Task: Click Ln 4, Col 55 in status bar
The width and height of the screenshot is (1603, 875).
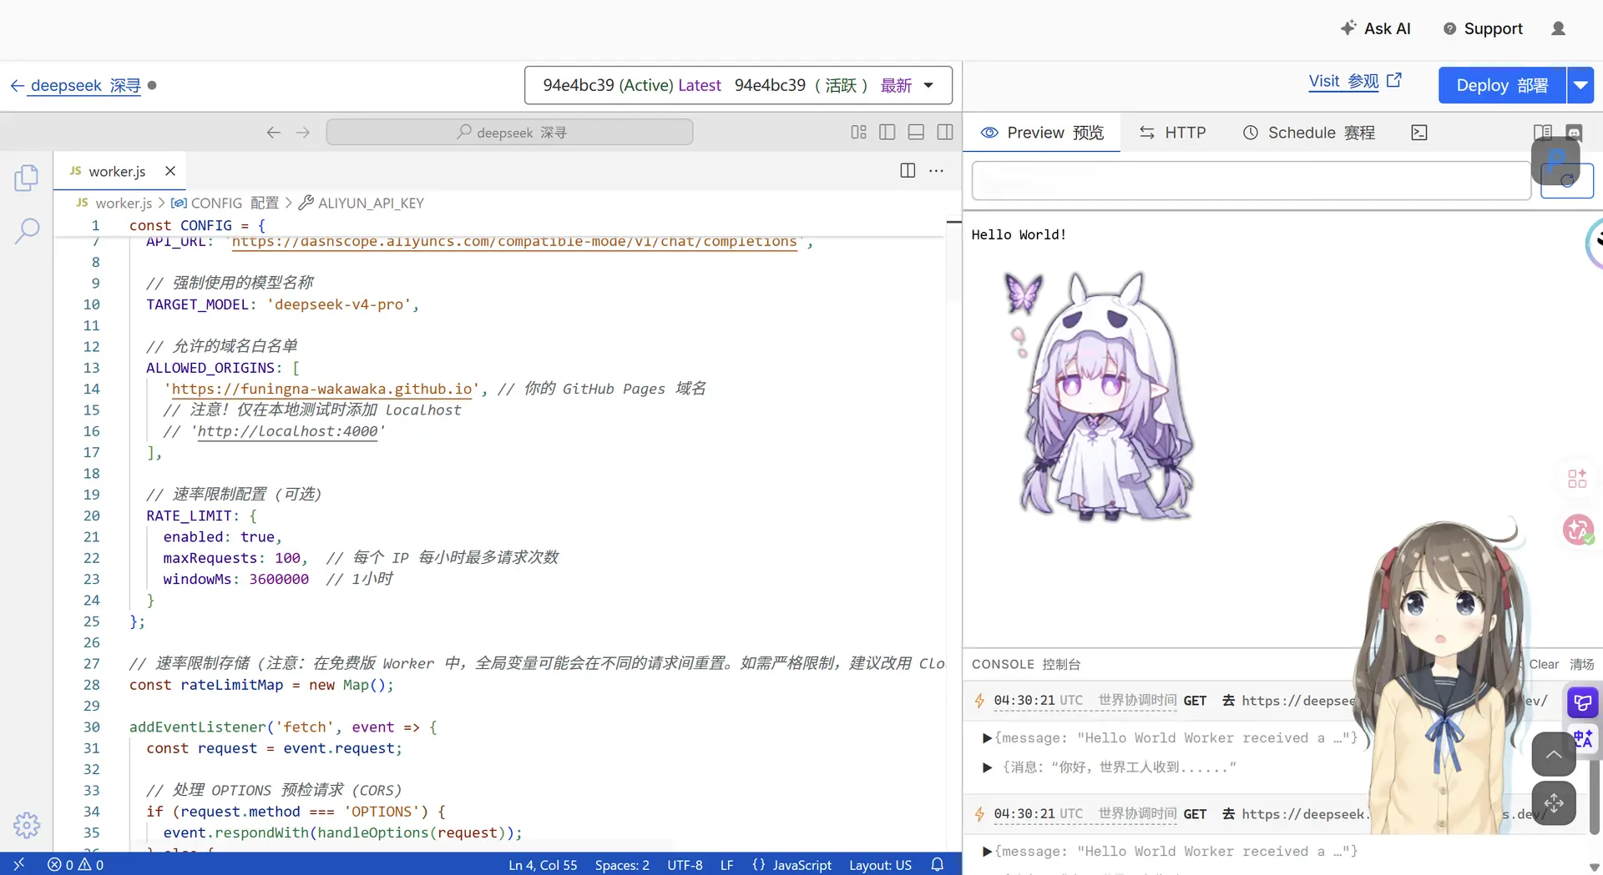Action: click(543, 864)
